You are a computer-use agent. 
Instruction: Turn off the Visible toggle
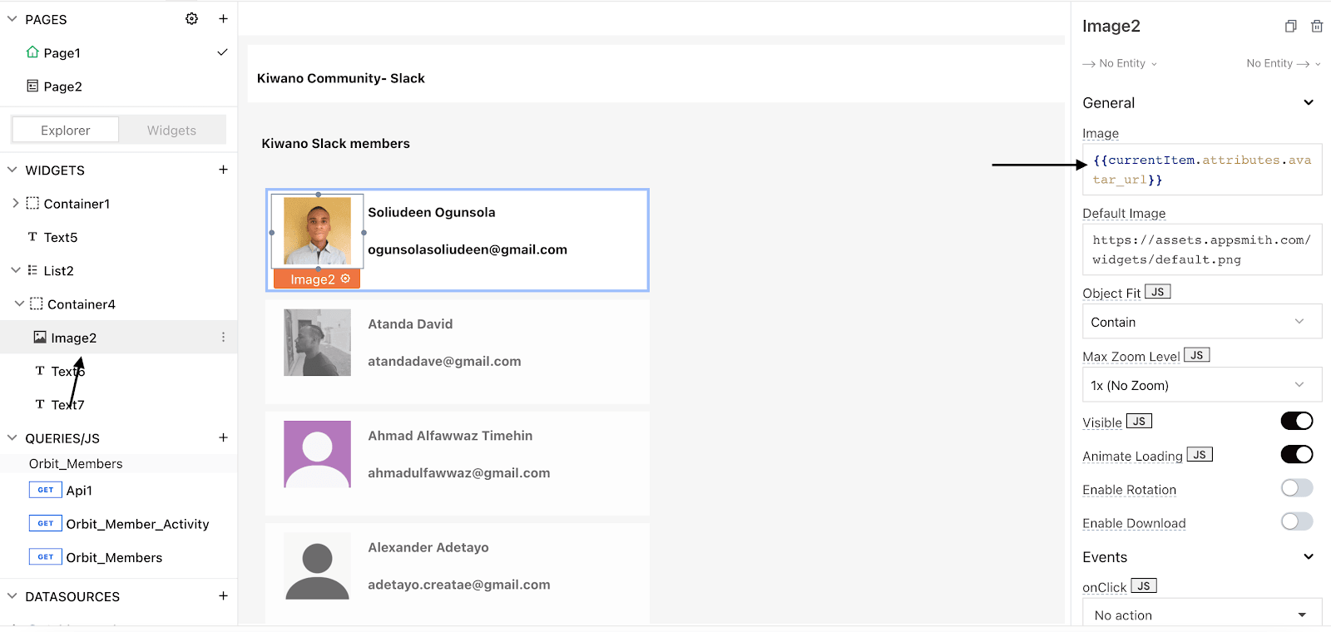(1296, 422)
